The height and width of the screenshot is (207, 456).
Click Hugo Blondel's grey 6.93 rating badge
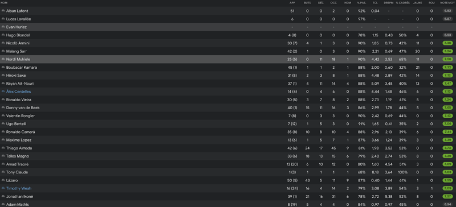(447, 35)
